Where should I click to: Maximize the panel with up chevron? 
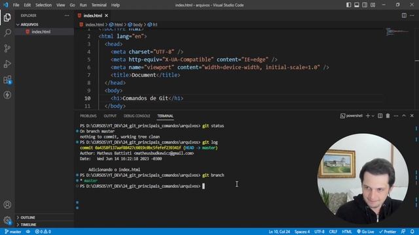pyautogui.click(x=404, y=116)
